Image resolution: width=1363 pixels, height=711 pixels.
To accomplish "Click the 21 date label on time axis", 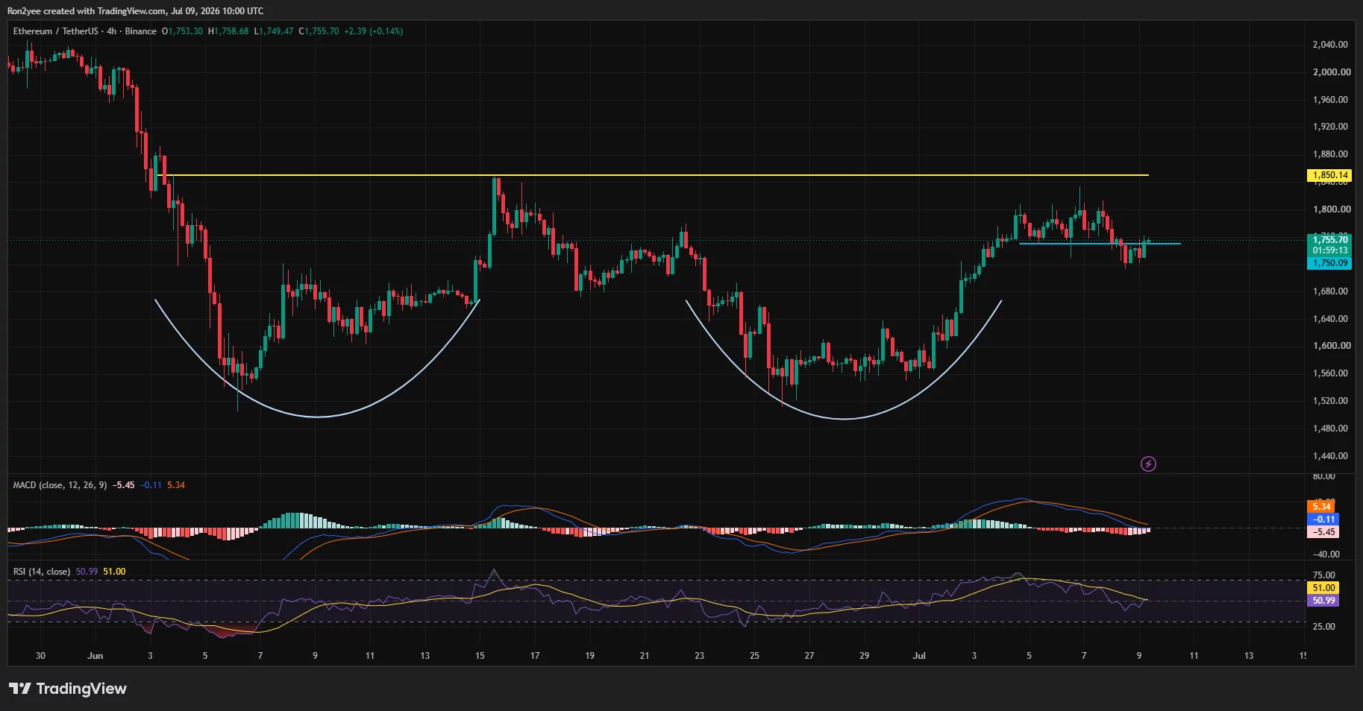I will pos(645,656).
